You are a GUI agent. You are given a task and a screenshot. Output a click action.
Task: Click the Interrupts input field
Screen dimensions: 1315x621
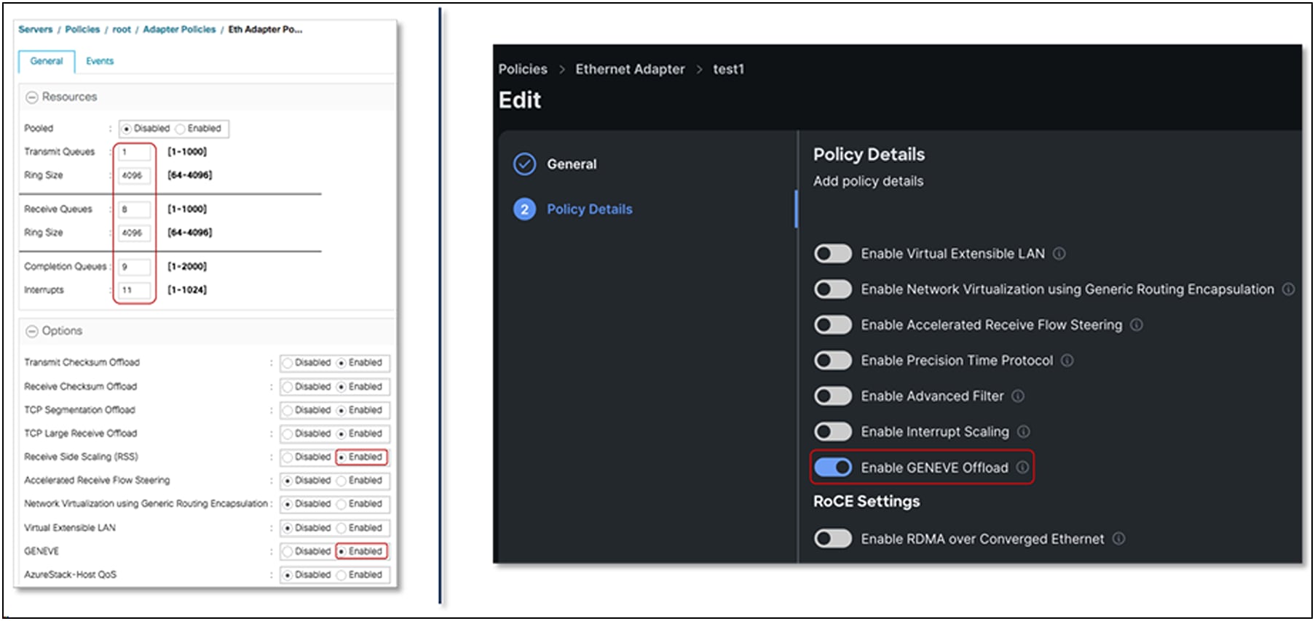click(x=135, y=290)
